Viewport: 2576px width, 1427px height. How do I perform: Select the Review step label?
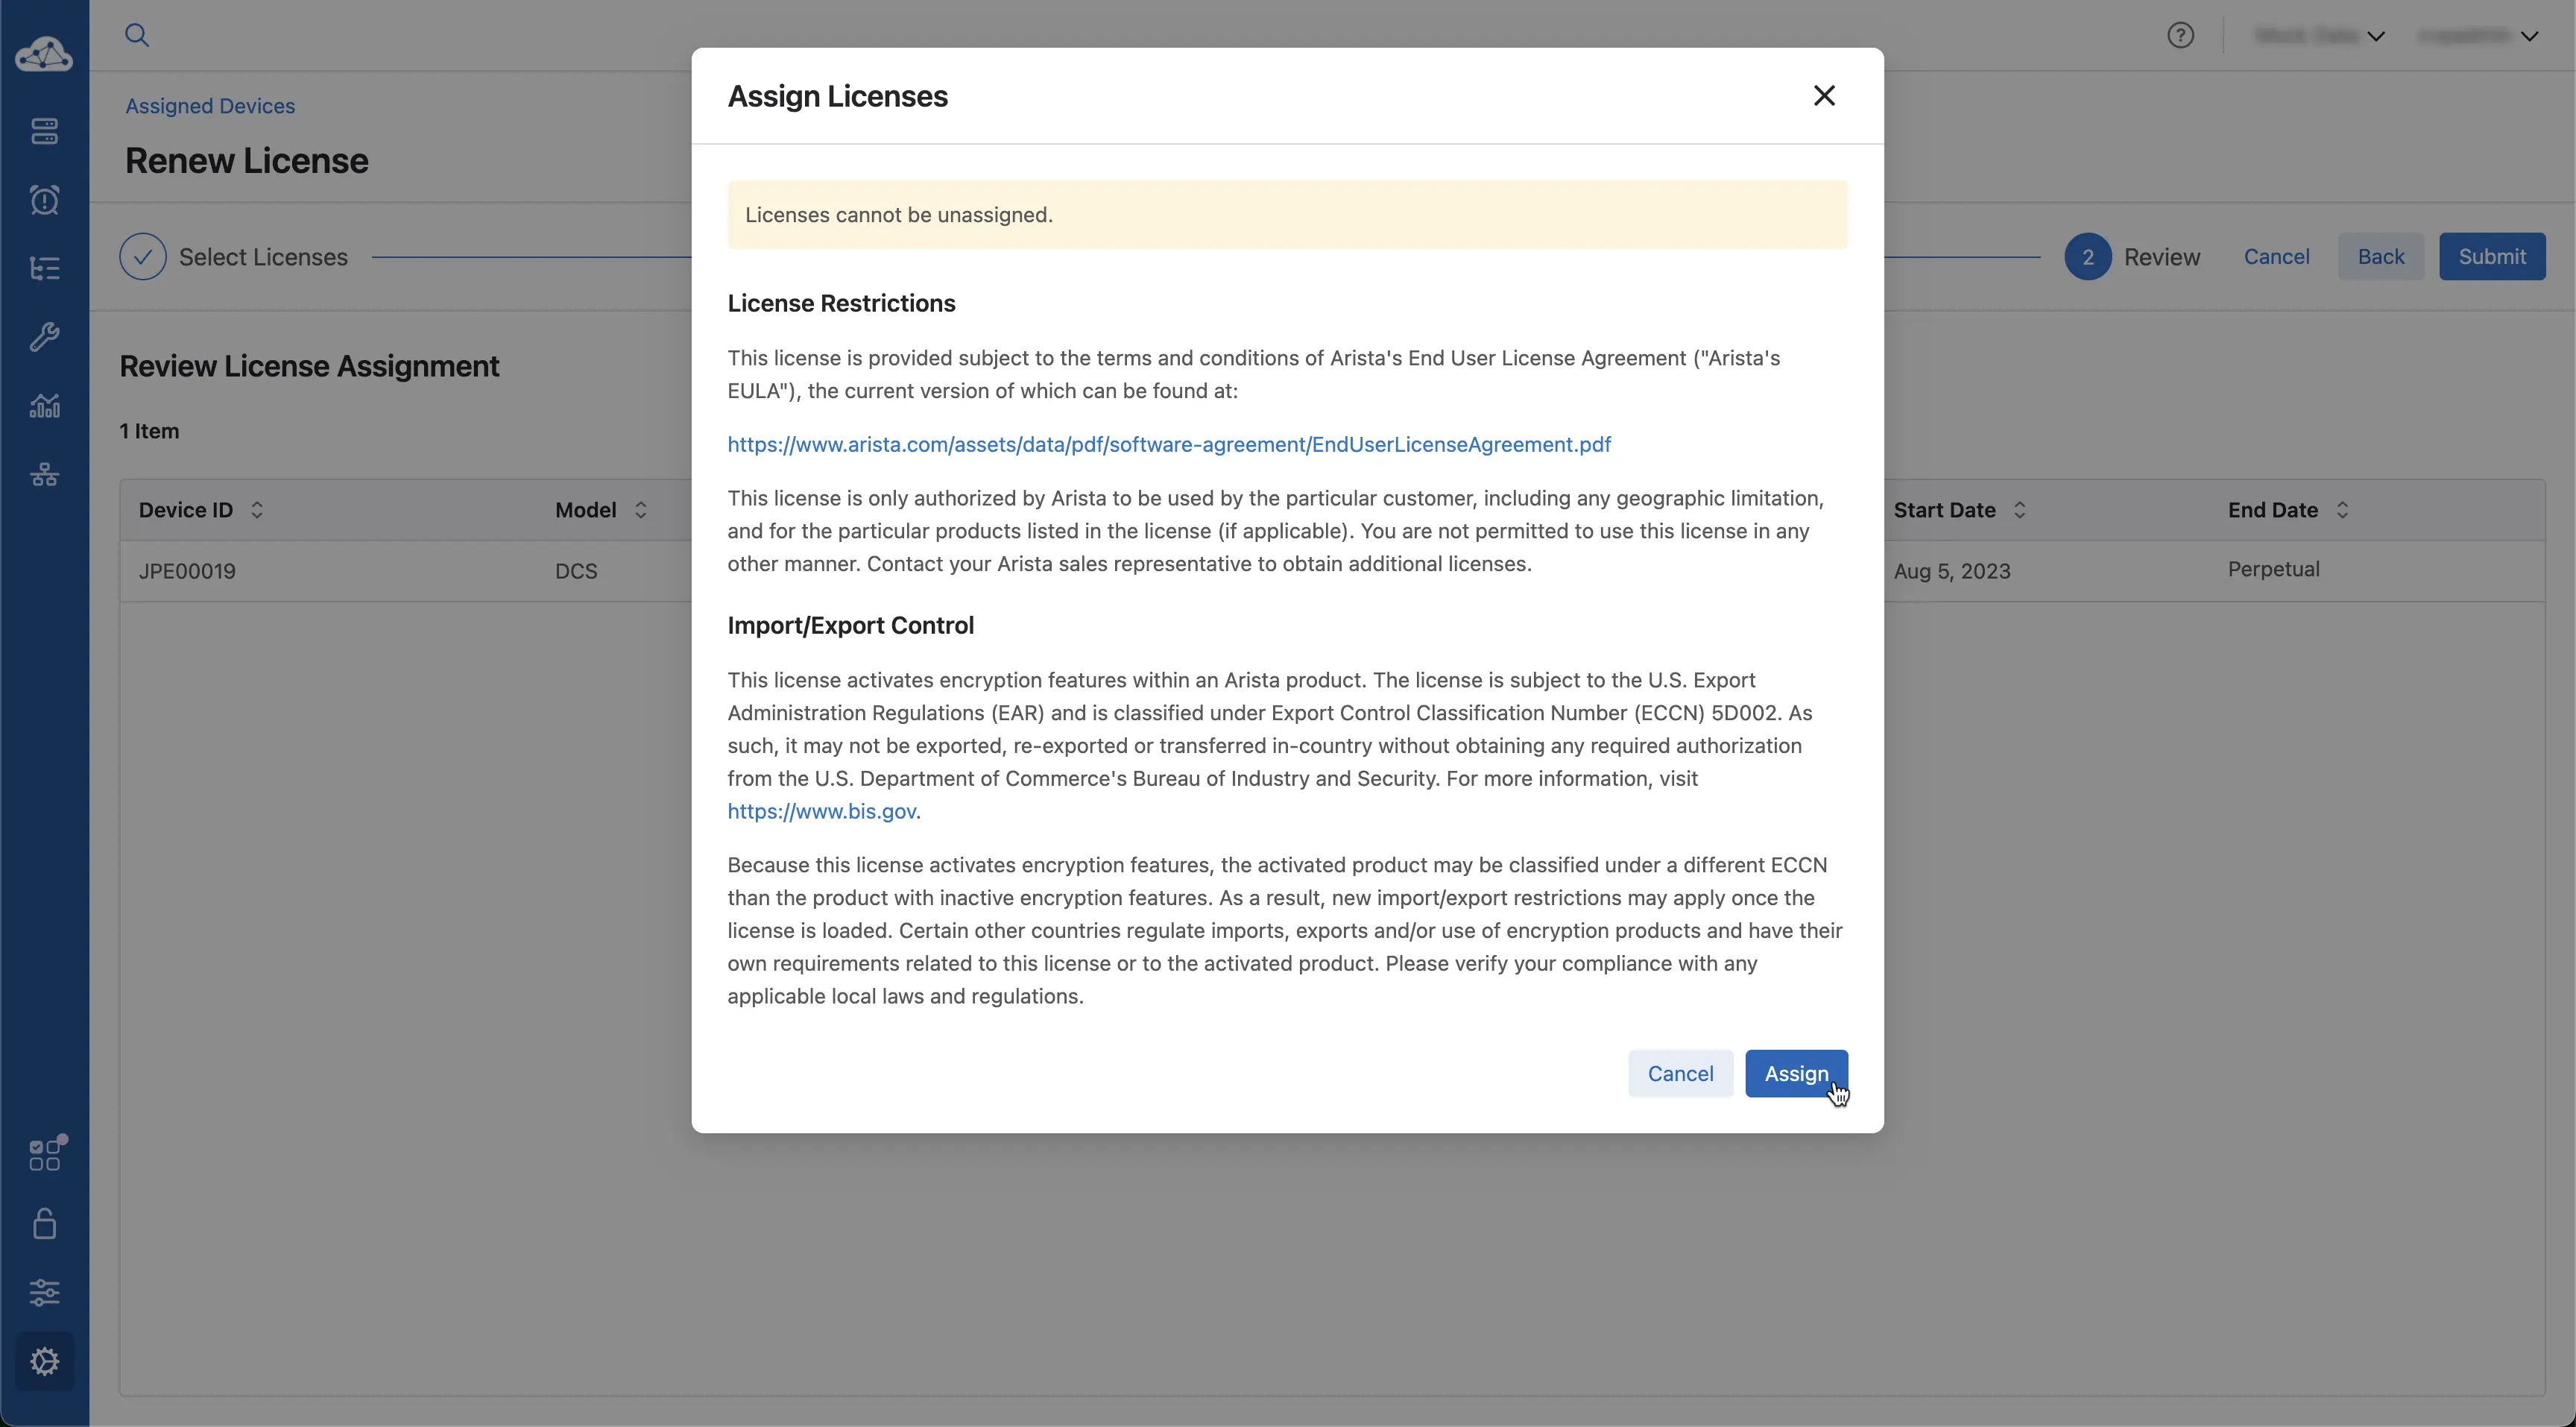tap(2162, 257)
